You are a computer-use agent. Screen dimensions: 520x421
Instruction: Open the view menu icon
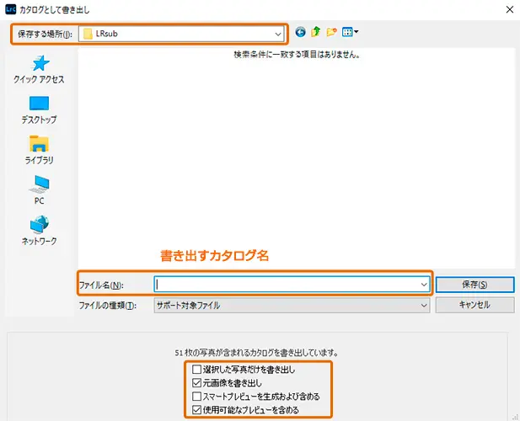point(350,32)
